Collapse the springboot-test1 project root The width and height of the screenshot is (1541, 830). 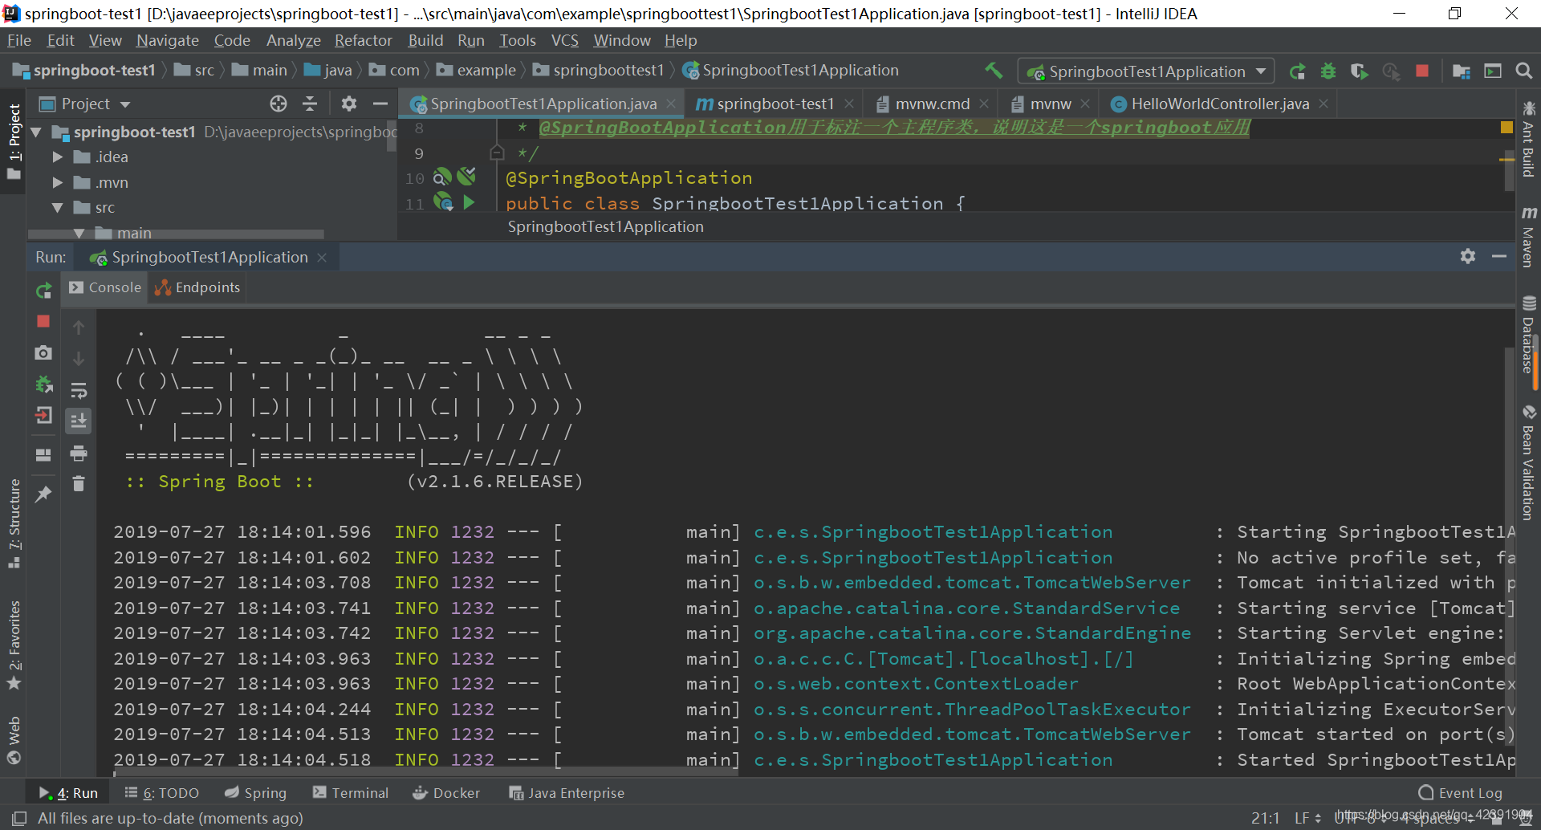(36, 132)
